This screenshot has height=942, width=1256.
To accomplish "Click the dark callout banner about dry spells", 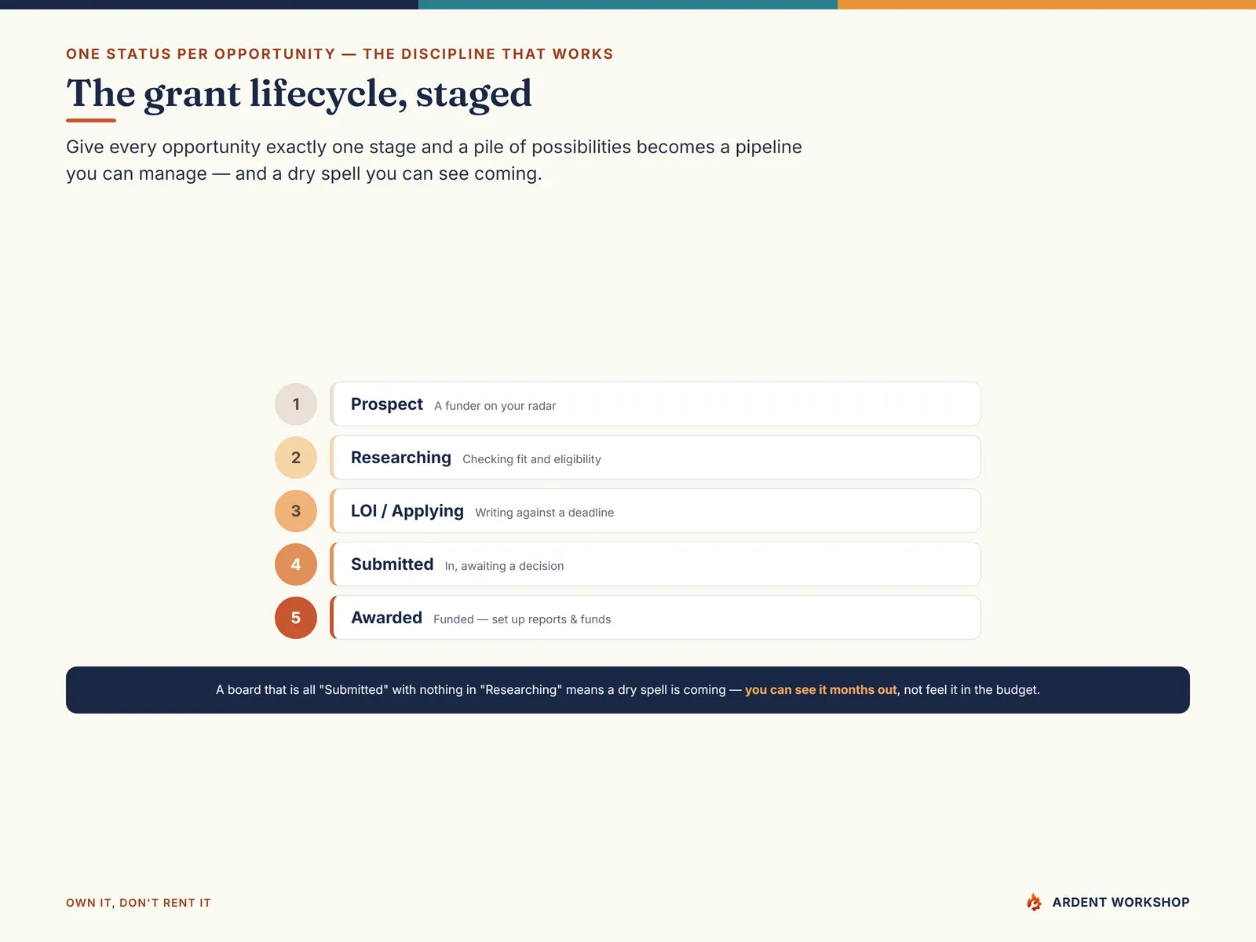I will click(x=628, y=690).
